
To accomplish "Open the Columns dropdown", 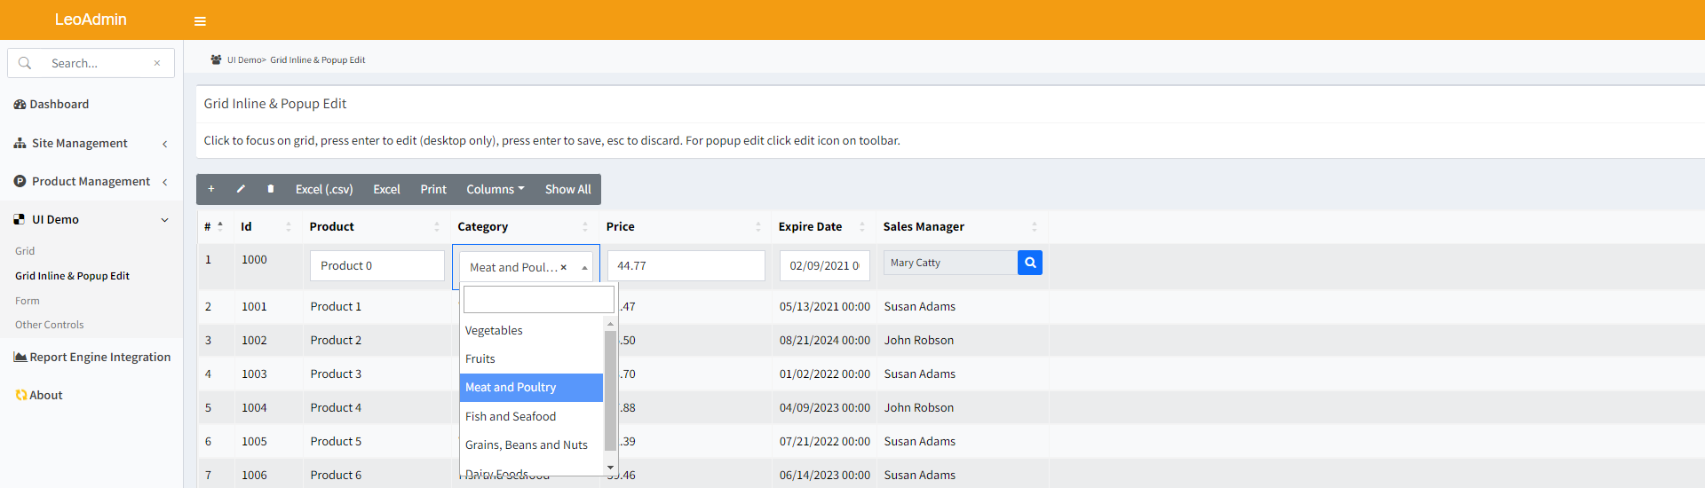I will pyautogui.click(x=495, y=189).
